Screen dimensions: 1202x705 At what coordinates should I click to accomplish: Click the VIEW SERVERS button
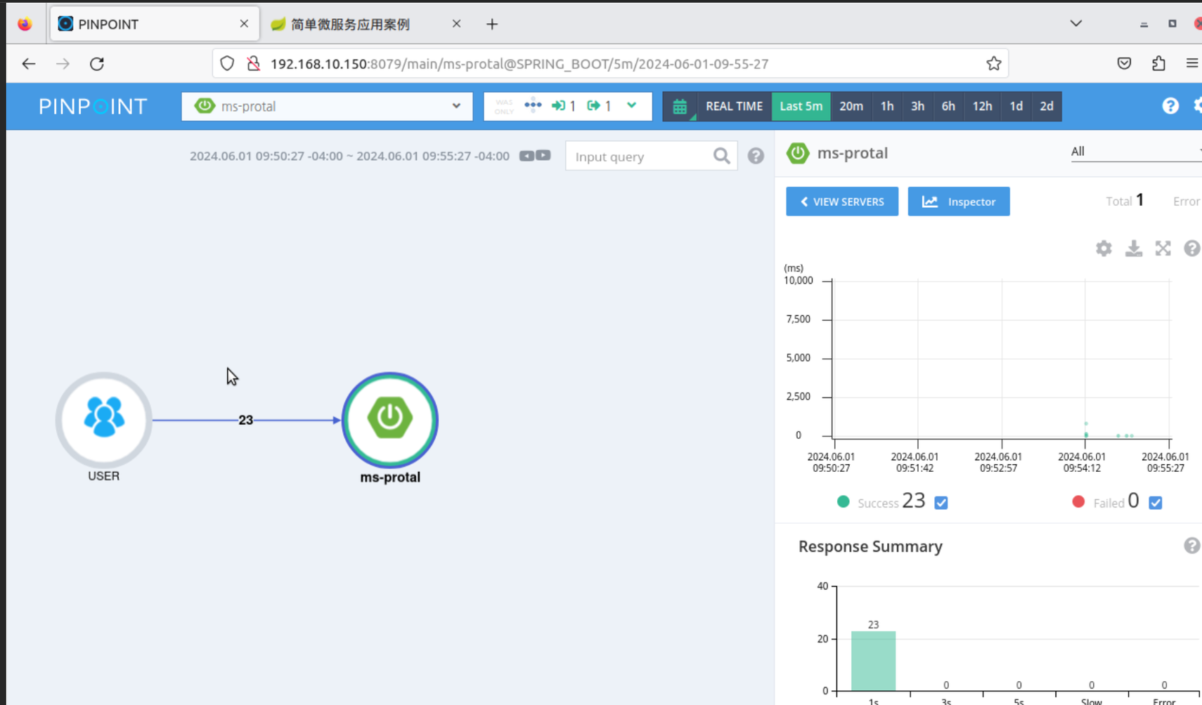pyautogui.click(x=842, y=202)
